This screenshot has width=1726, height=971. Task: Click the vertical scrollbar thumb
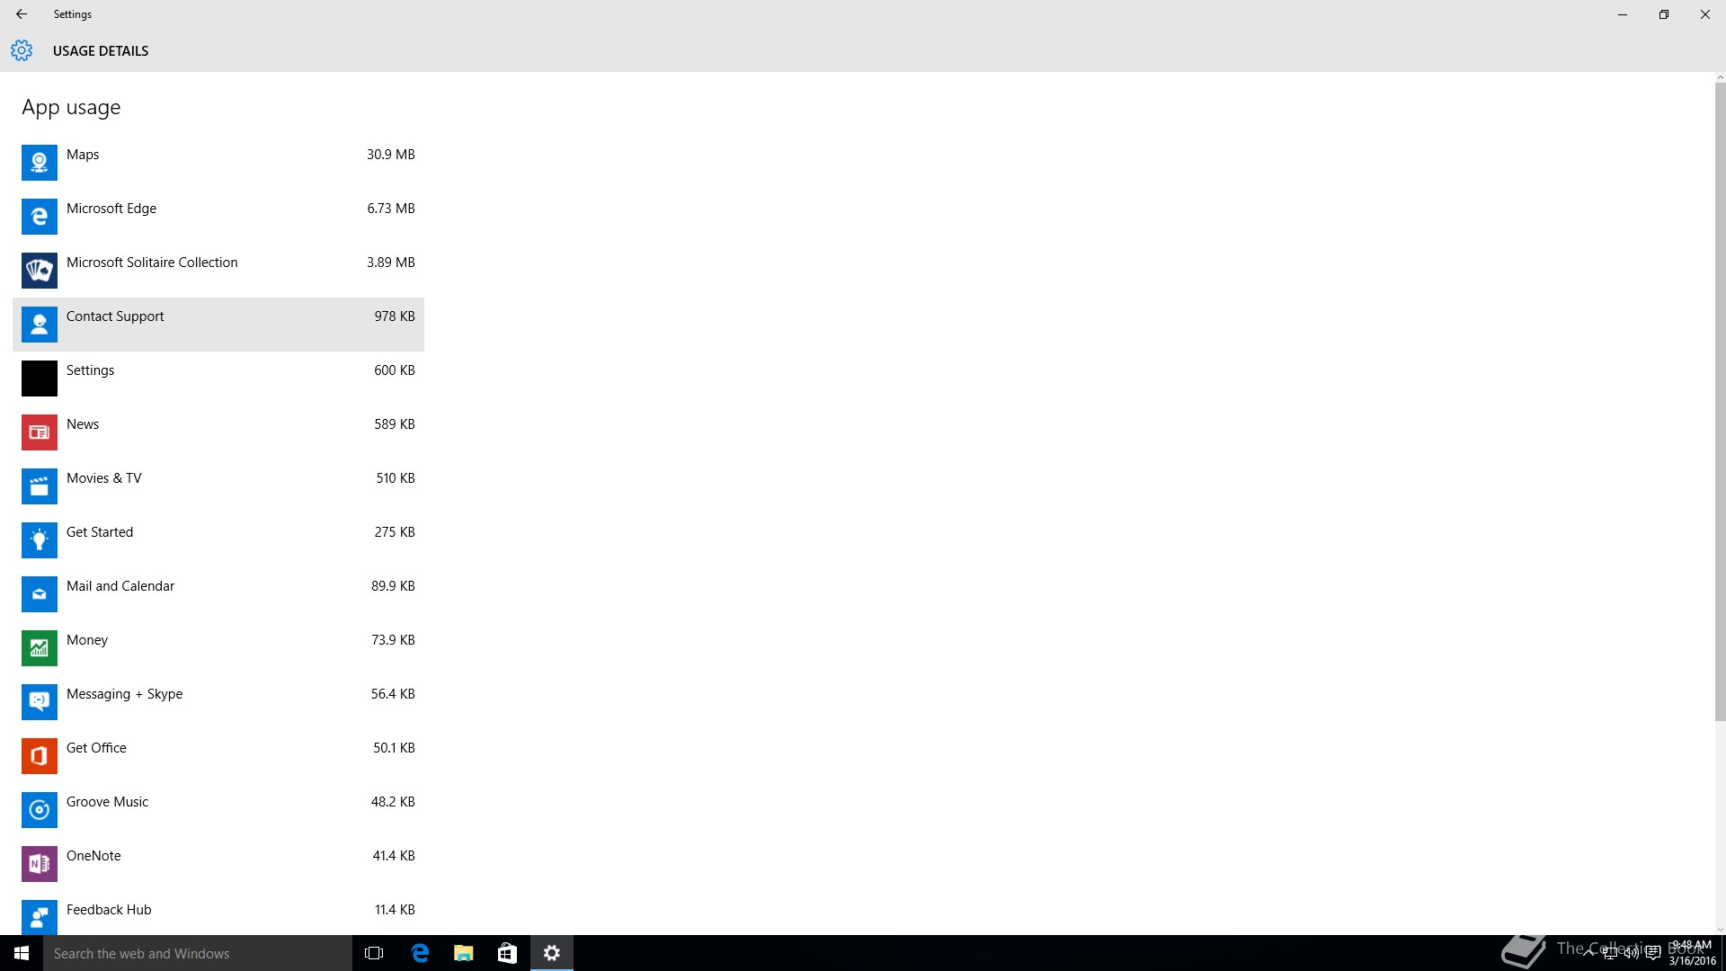(1721, 401)
